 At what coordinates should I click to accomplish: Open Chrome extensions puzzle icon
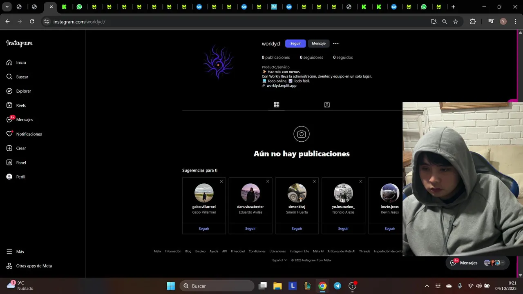pyautogui.click(x=473, y=22)
